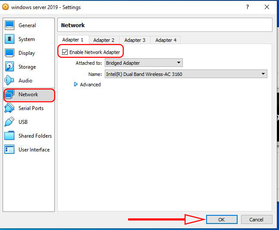Click the Attached to dropdown arrow
279x230 pixels.
pyautogui.click(x=179, y=63)
